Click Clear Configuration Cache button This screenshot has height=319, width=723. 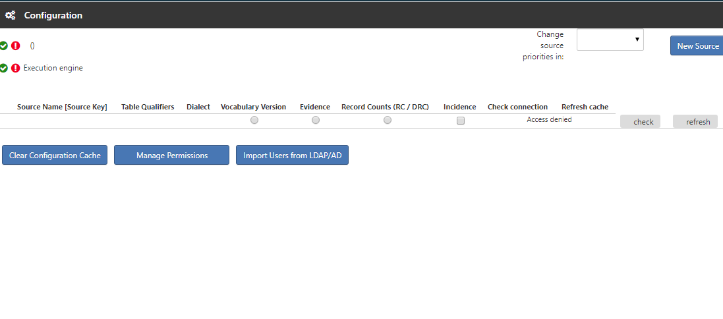click(x=55, y=156)
